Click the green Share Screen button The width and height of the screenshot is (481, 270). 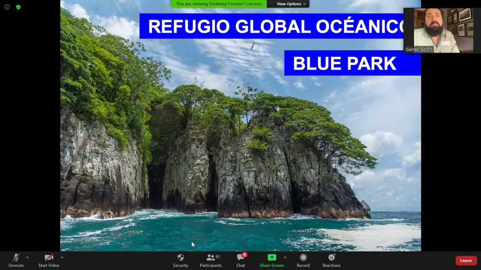point(272,260)
